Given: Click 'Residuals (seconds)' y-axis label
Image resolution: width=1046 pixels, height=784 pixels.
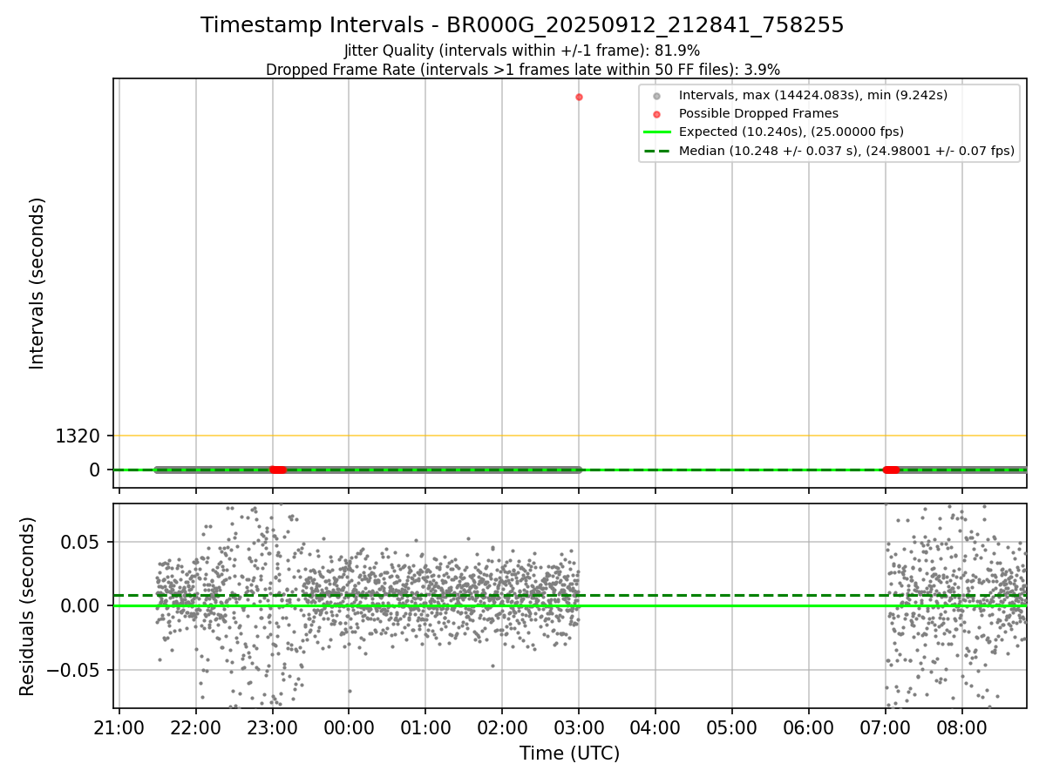Looking at the screenshot, I should 28,606.
